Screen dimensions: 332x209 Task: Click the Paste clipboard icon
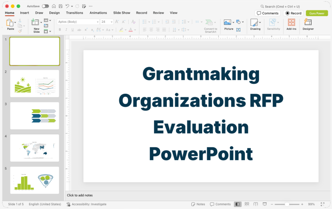click(10, 22)
